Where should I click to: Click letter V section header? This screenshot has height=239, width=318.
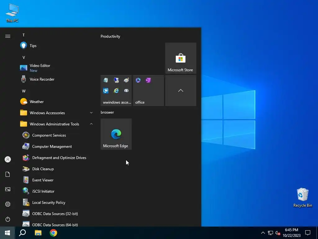pyautogui.click(x=24, y=58)
